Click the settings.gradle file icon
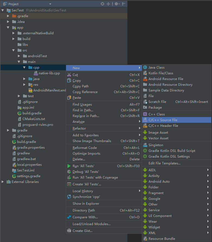This screenshot has height=242, width=212. click(x=14, y=176)
